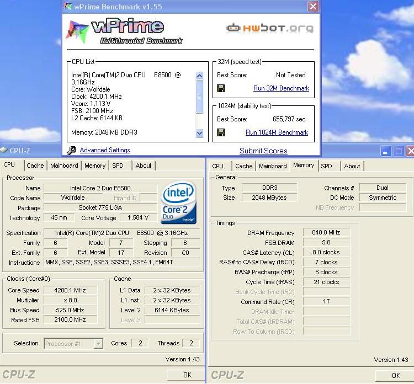Click the Intel Core 2 Duo badge
The image size is (414, 384).
(x=178, y=202)
